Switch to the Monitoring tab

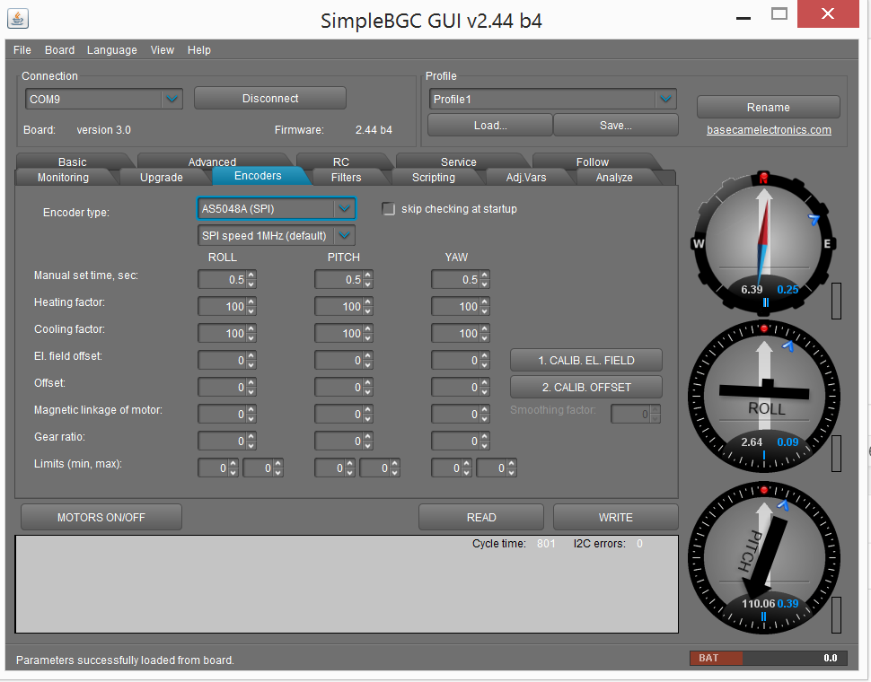[64, 177]
